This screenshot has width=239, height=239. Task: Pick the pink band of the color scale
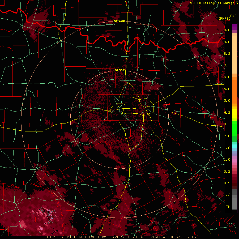[x=234, y=161]
